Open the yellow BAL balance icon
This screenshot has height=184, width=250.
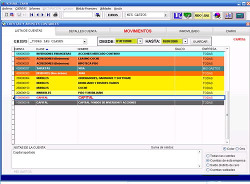(x=206, y=15)
